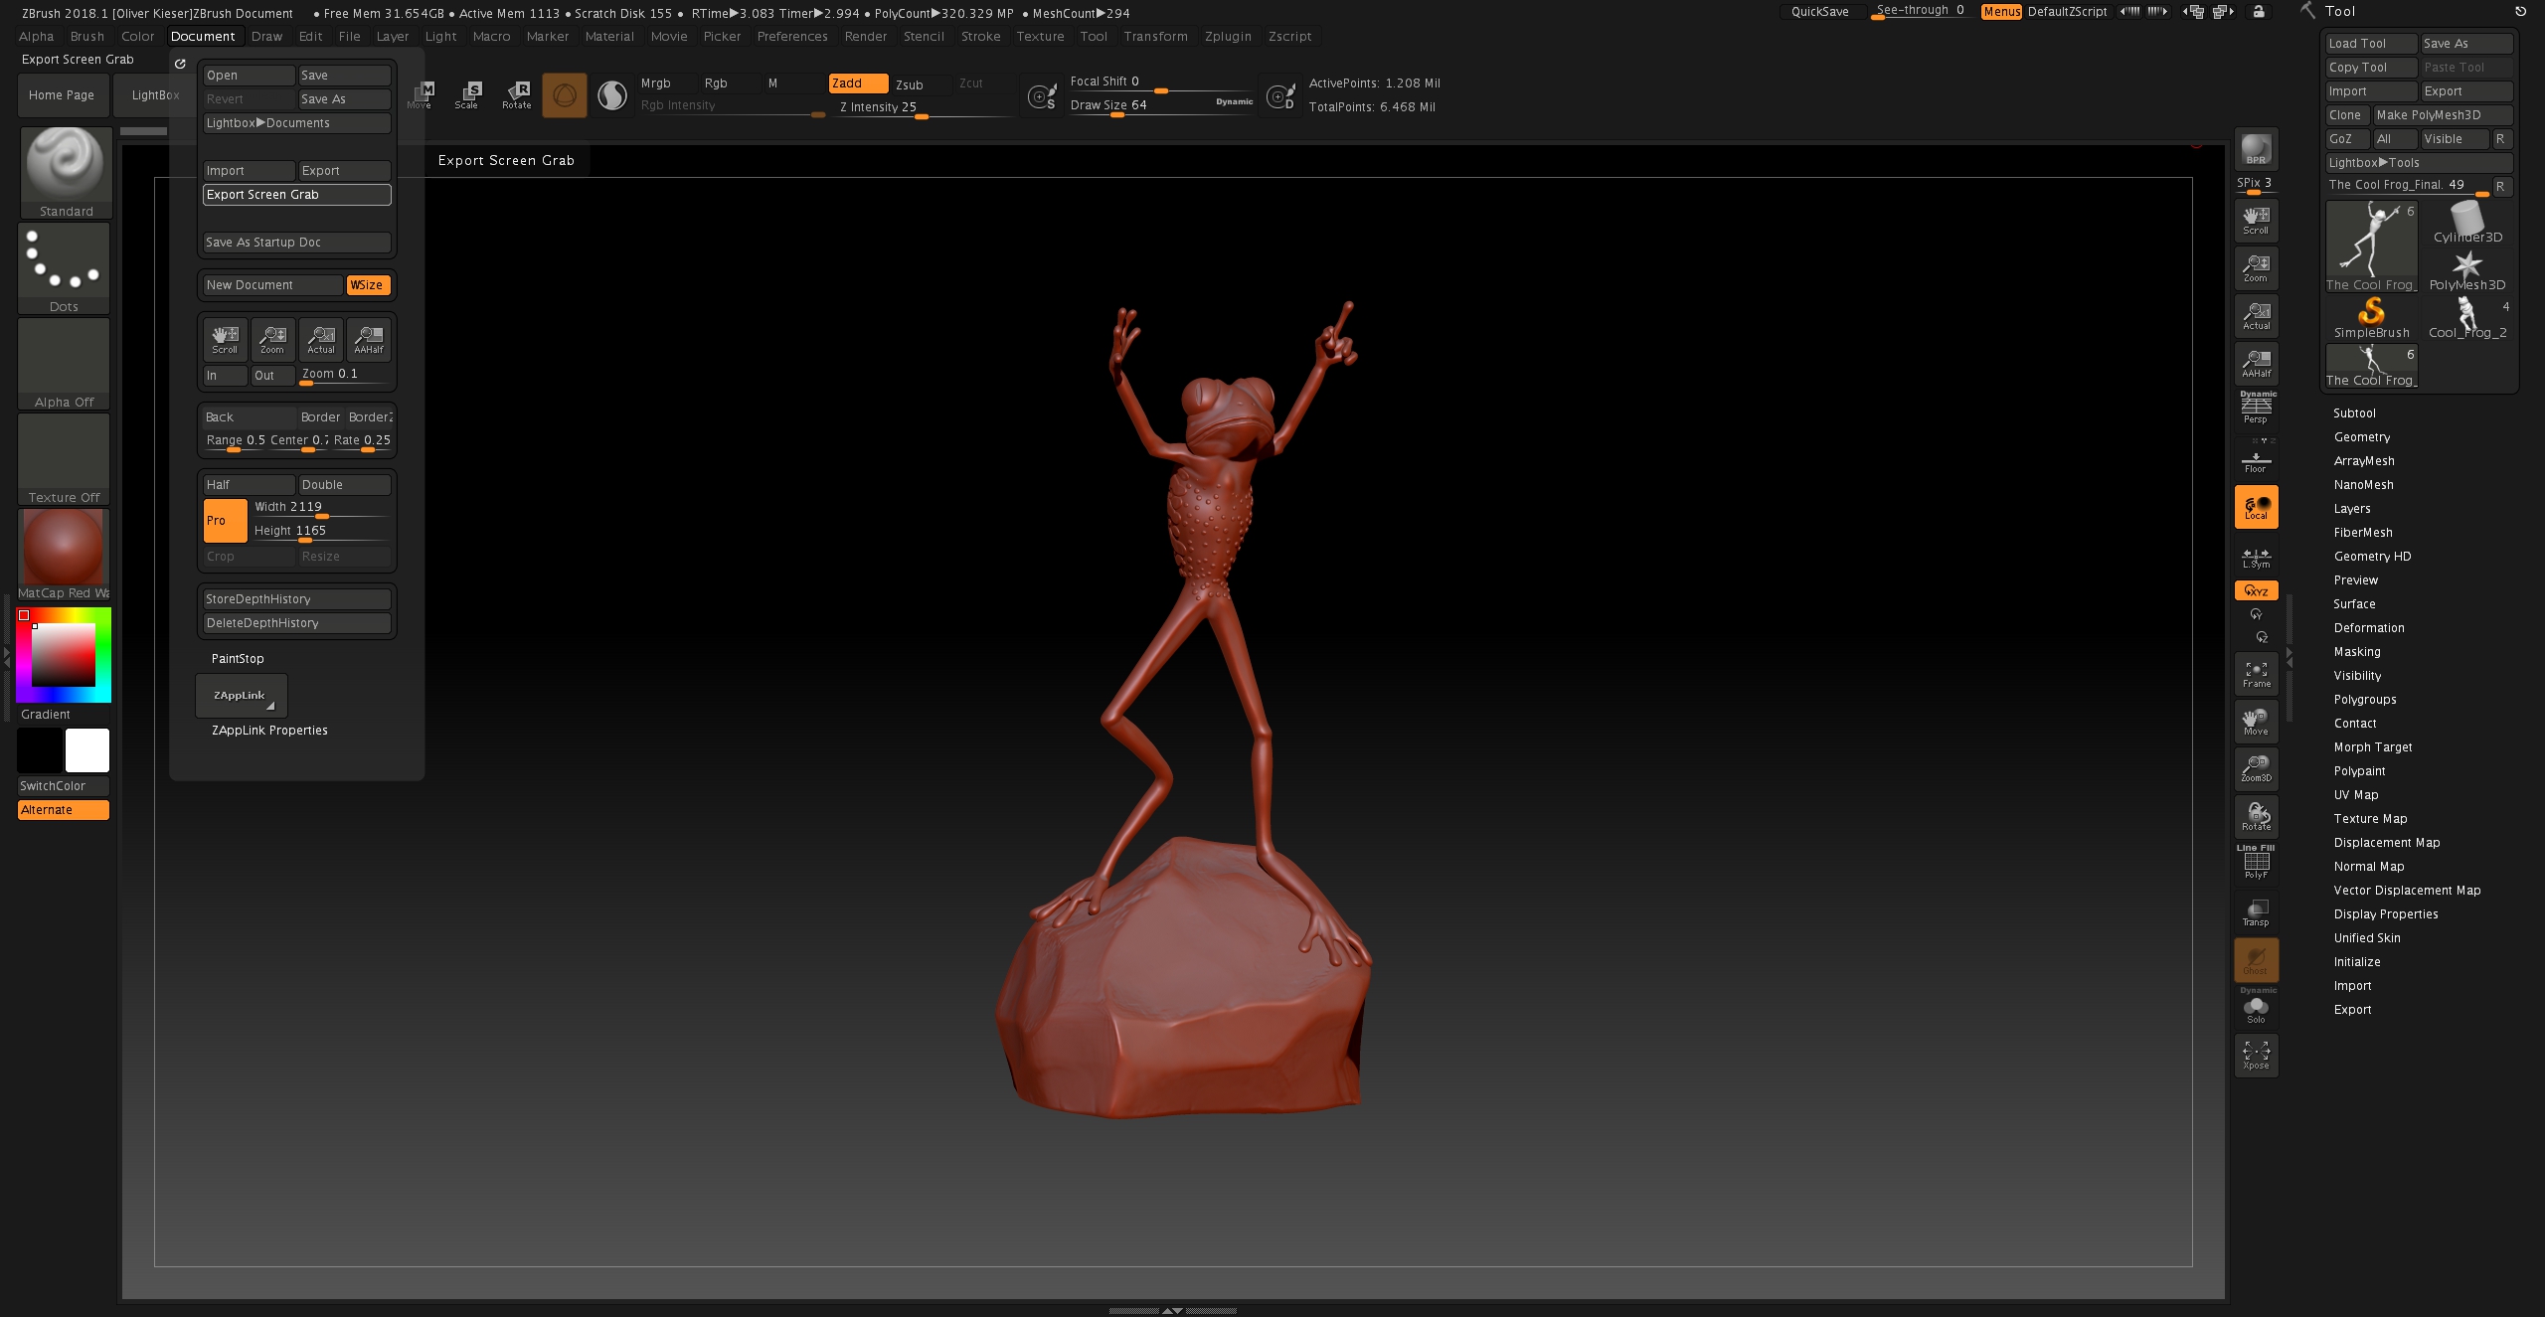Click the Frame mesh icon
This screenshot has height=1317, width=2545.
point(2256,674)
